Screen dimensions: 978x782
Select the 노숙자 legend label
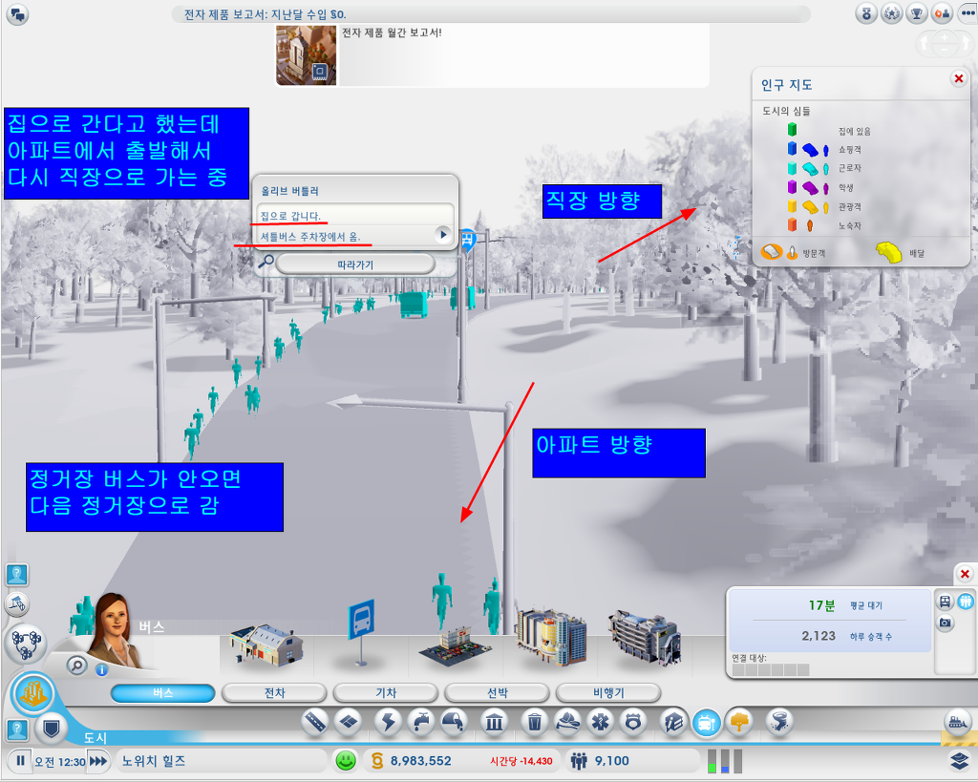tap(849, 225)
